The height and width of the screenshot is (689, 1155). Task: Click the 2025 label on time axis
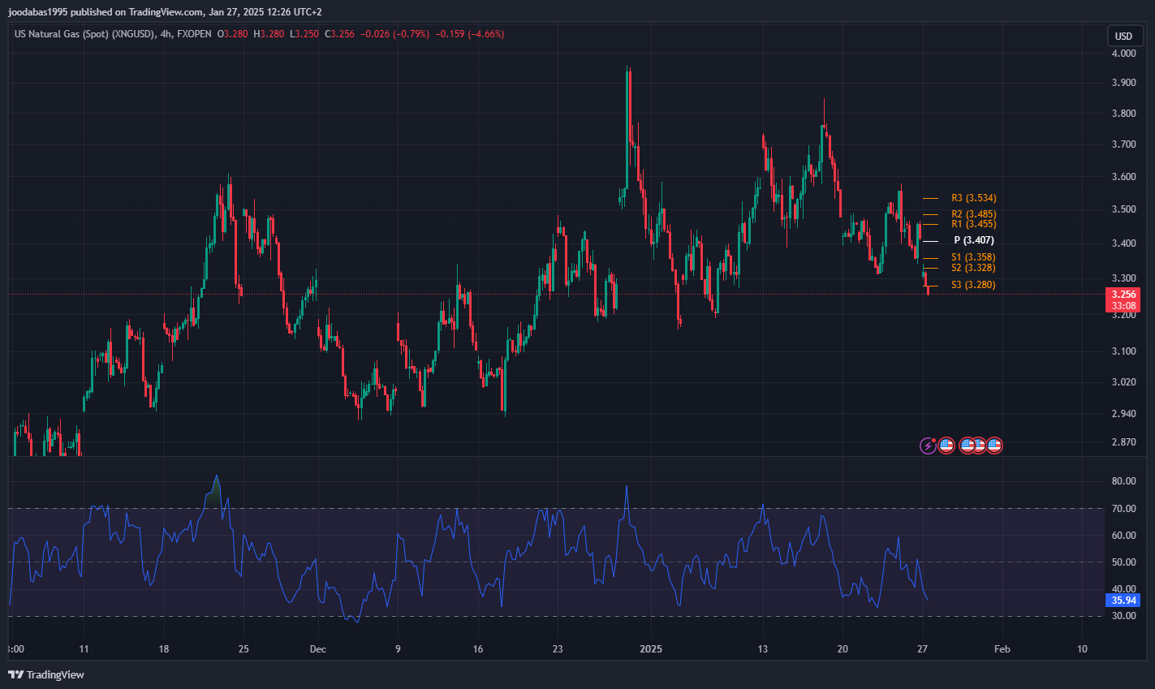(651, 649)
